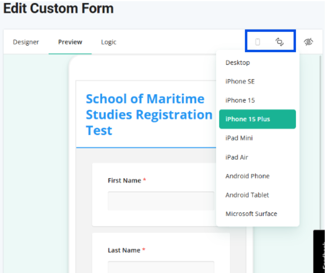Open the device selector phone icon
This screenshot has width=325, height=273.
(258, 42)
